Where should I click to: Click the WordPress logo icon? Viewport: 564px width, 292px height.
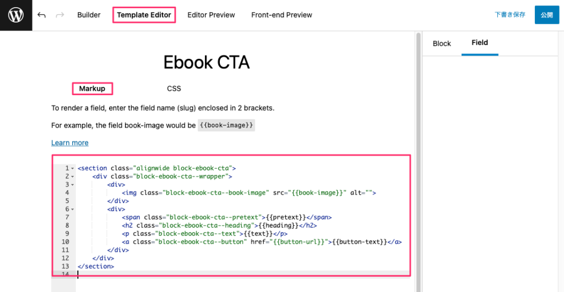[x=15, y=15]
